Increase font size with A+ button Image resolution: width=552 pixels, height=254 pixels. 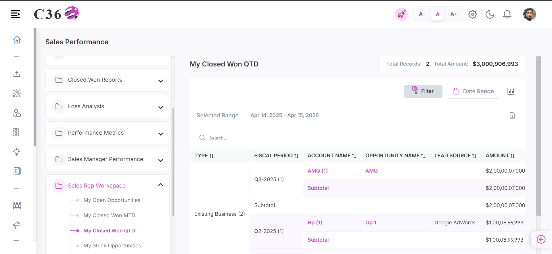pos(454,14)
